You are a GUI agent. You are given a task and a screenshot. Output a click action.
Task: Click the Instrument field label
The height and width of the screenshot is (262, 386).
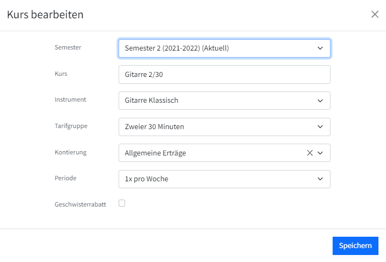click(x=70, y=100)
